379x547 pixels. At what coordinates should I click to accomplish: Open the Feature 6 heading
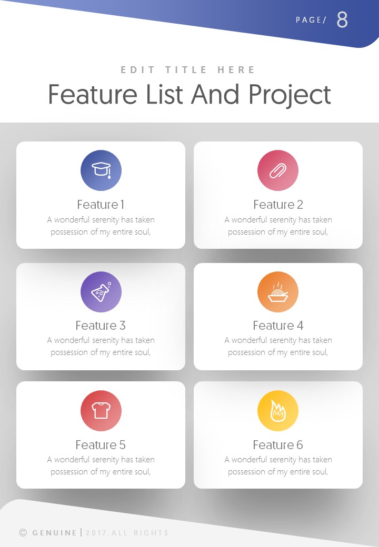[278, 445]
